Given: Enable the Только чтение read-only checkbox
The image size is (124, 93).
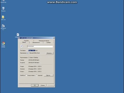Looking at the screenshot, I should (26, 75).
